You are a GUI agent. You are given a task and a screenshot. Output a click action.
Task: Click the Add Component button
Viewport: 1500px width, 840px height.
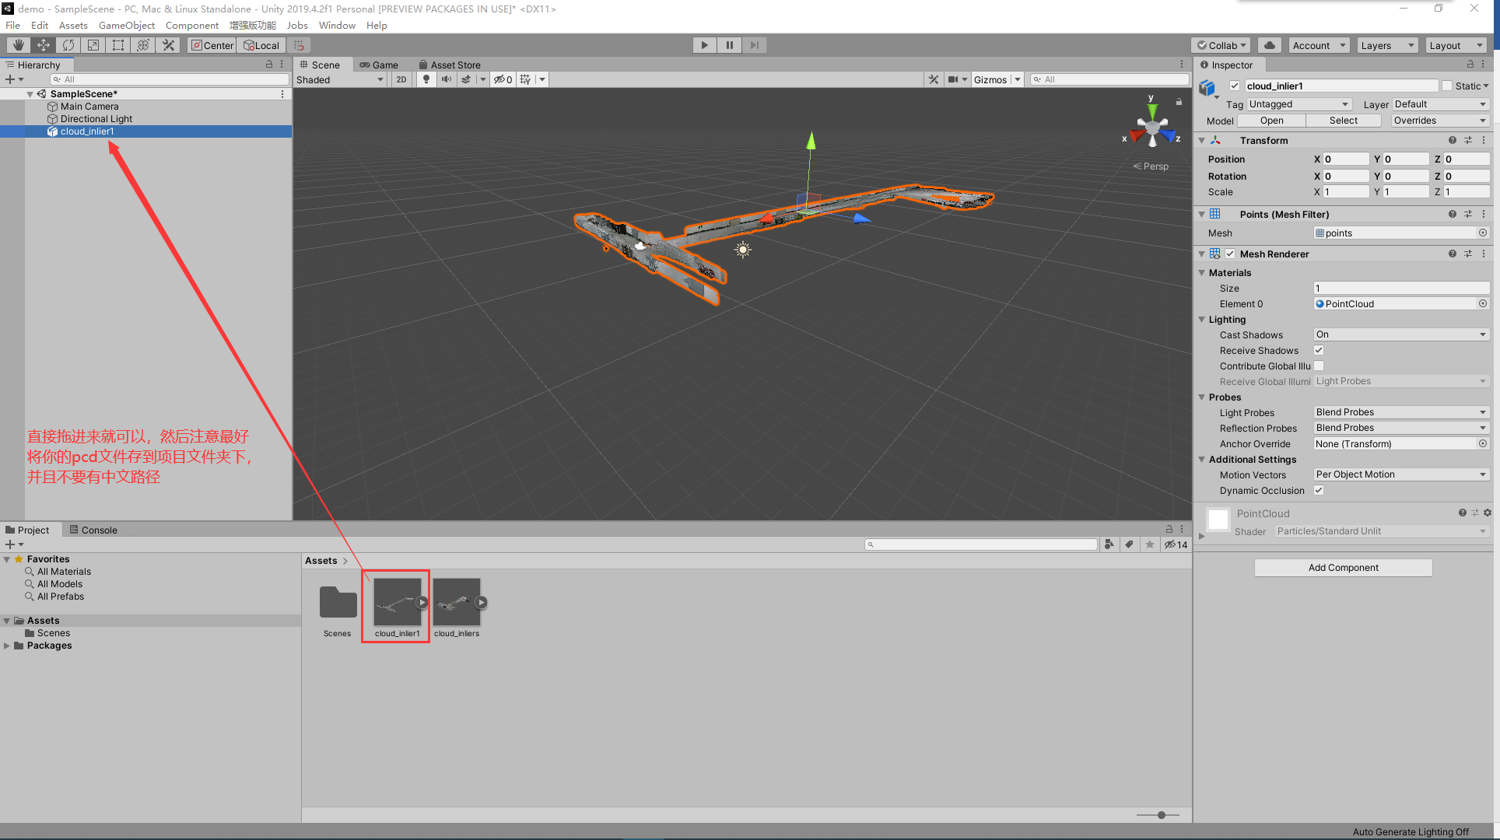click(1343, 568)
